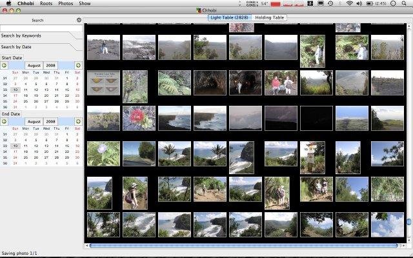Image resolution: width=413 pixels, height=258 pixels.
Task: Select the photo of two people sitting together
Action: tap(281, 83)
